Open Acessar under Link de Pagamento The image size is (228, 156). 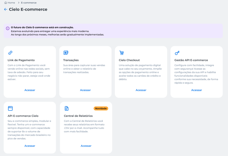[x=30, y=90]
